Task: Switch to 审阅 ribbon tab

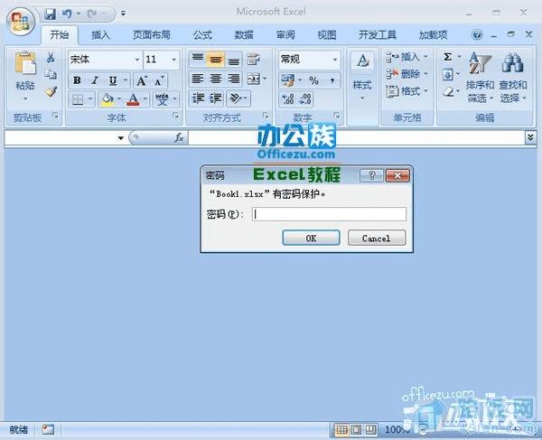Action: tap(285, 35)
